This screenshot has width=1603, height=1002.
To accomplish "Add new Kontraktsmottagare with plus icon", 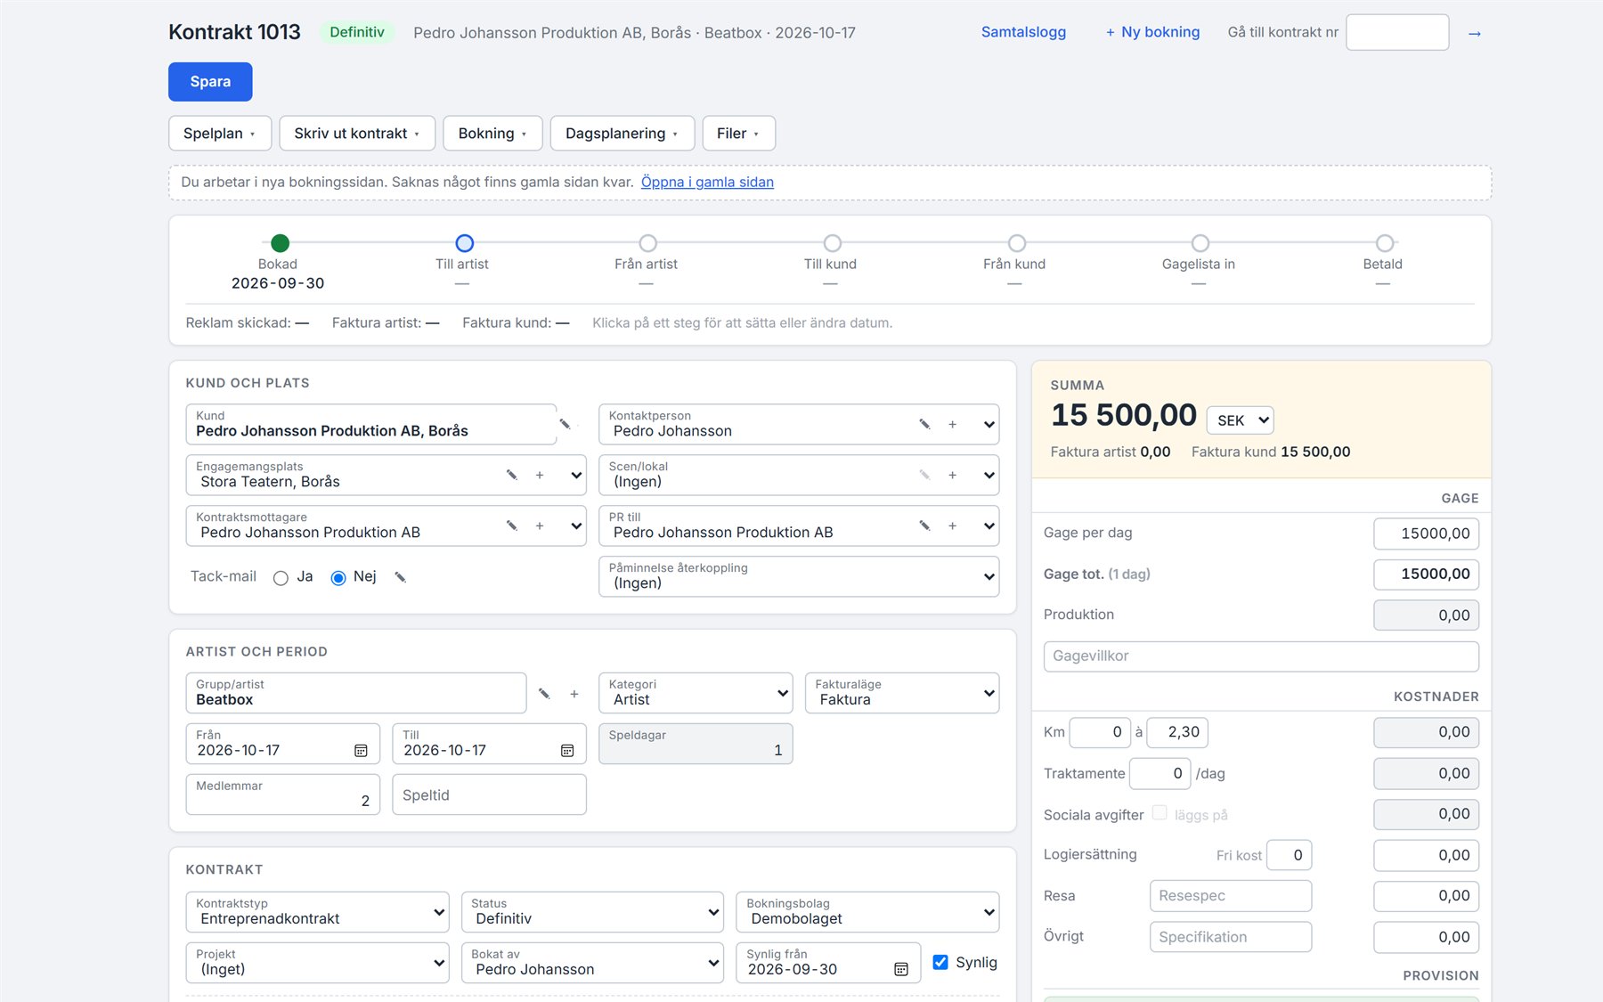I will coord(539,525).
